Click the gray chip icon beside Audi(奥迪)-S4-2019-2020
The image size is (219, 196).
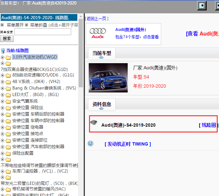point(94,122)
